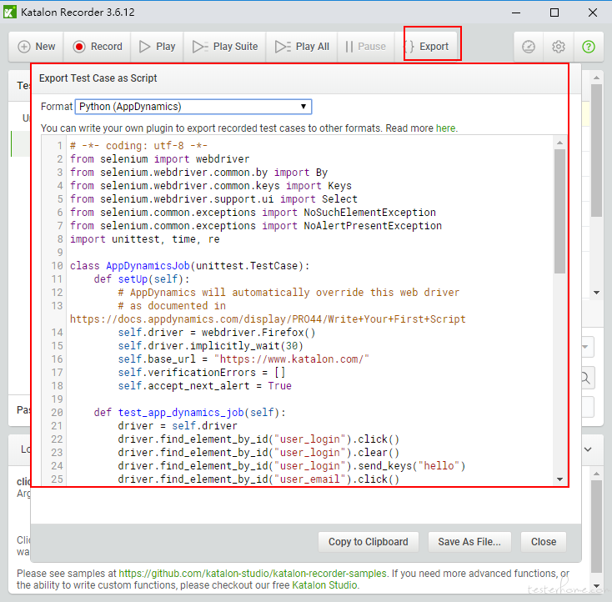612x602 pixels.
Task: Open settings gear icon
Action: click(x=559, y=47)
